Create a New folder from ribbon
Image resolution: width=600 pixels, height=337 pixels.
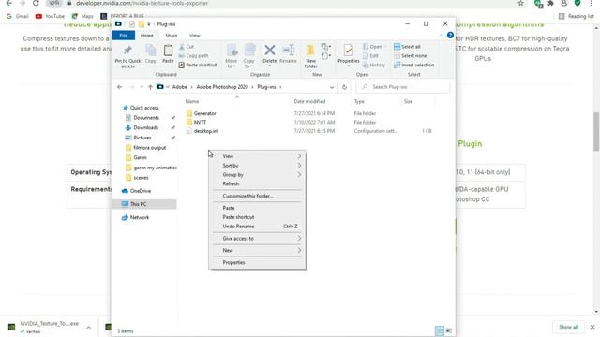click(x=310, y=56)
